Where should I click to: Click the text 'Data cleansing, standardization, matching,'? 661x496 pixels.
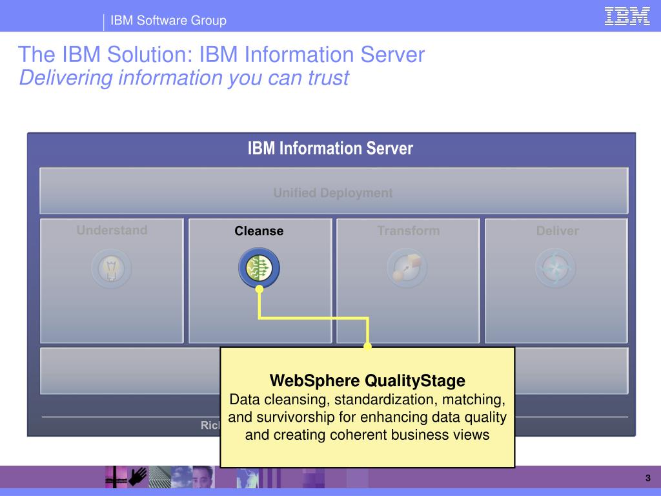[x=367, y=399]
